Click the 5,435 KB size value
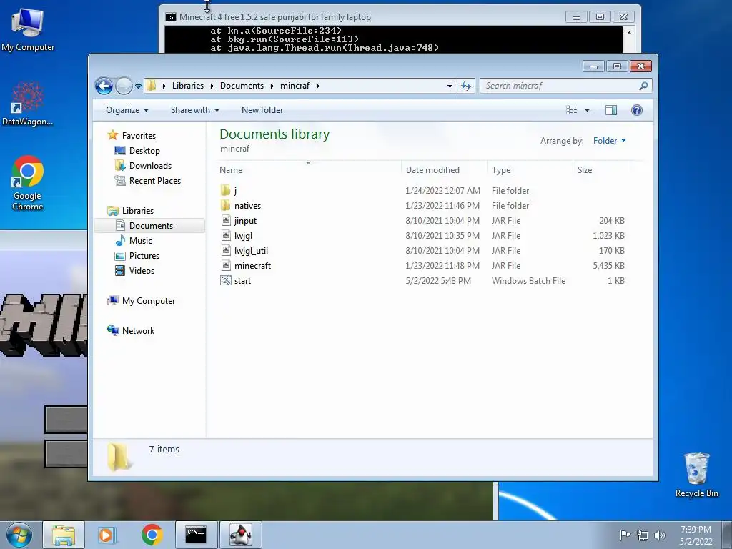Viewport: 732px width, 549px height. [x=608, y=266]
